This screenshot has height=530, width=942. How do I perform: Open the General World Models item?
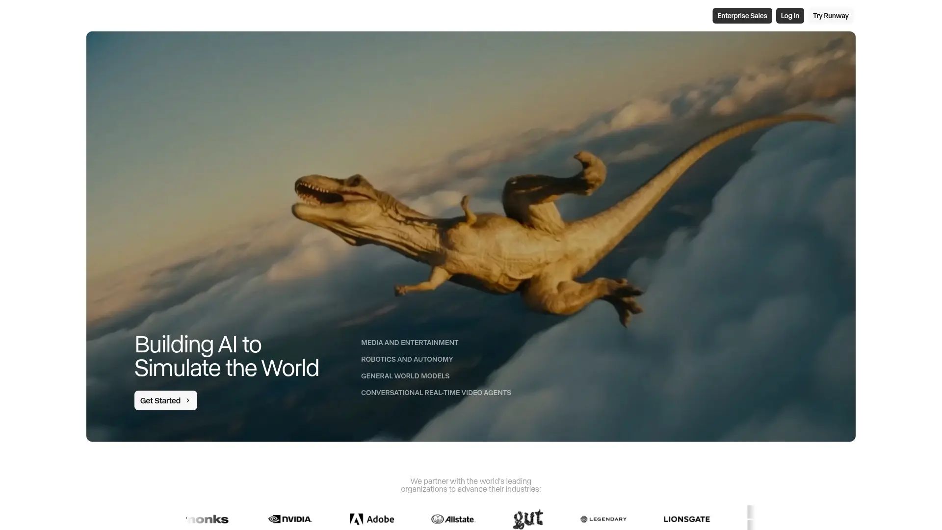pyautogui.click(x=405, y=376)
